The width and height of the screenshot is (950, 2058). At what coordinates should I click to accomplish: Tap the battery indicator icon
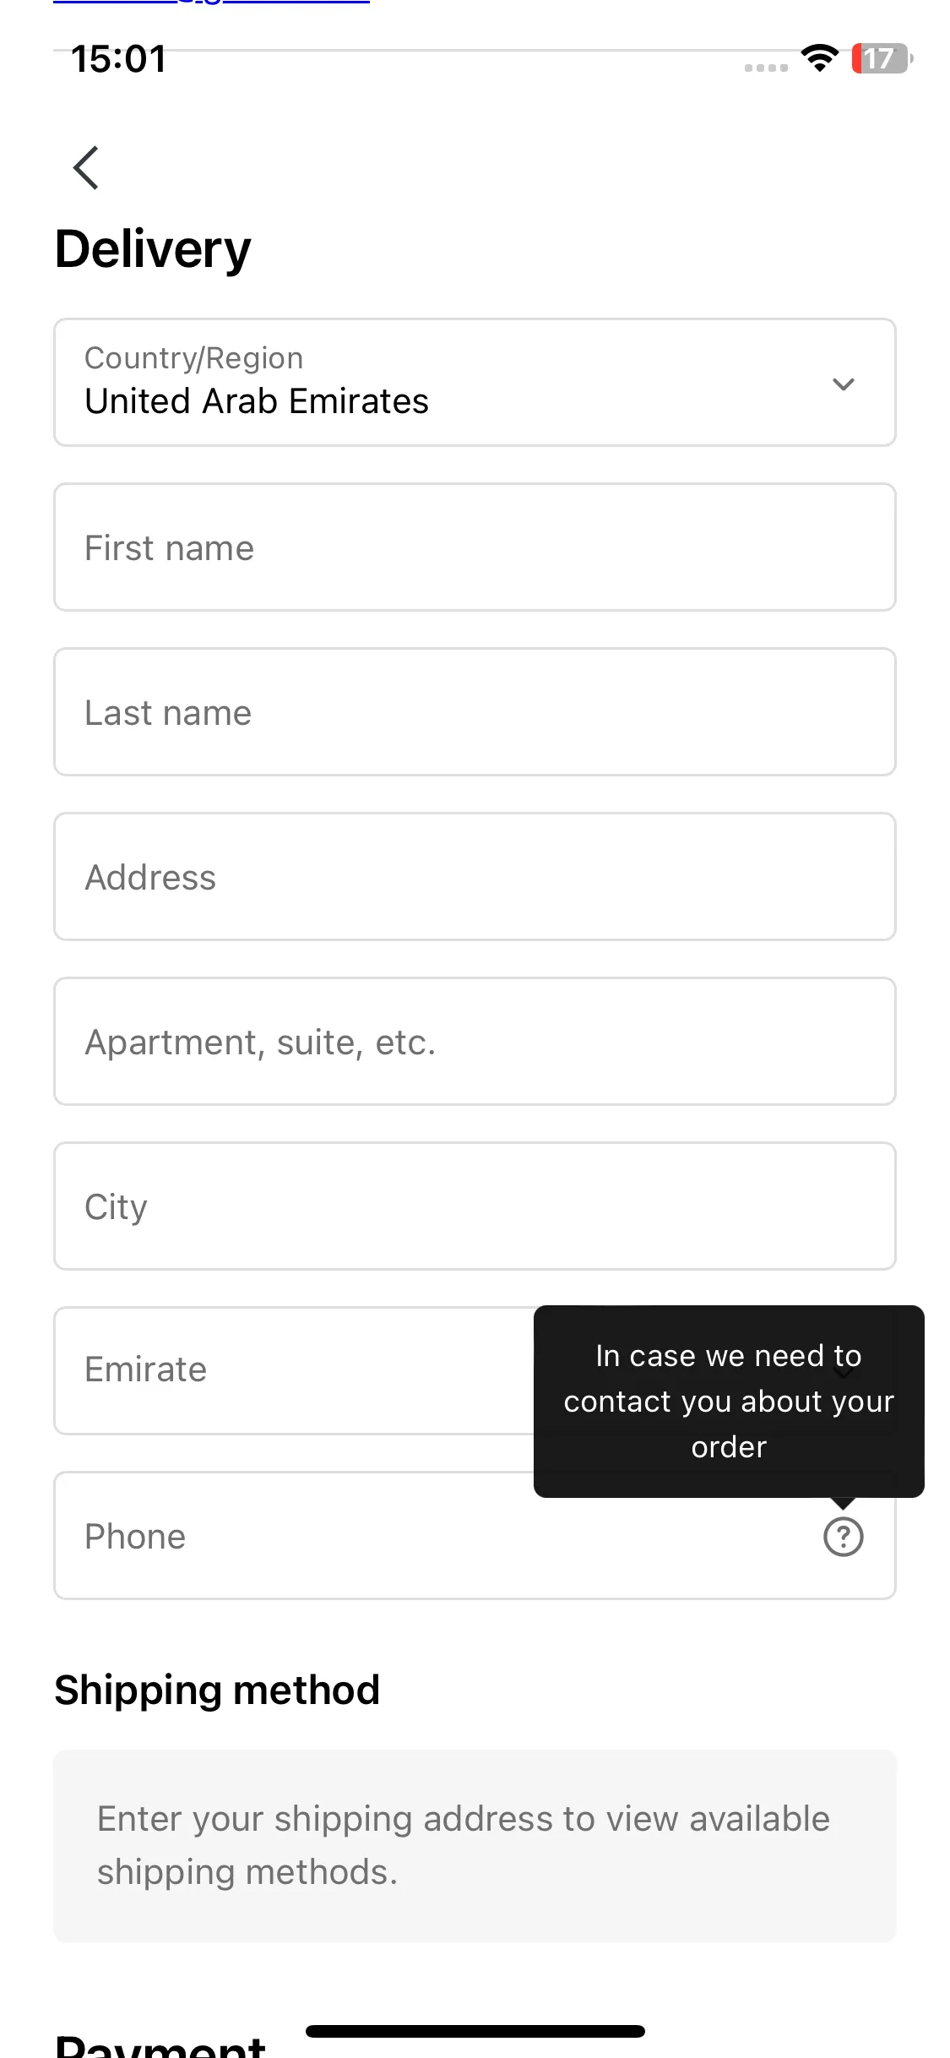[x=882, y=58]
